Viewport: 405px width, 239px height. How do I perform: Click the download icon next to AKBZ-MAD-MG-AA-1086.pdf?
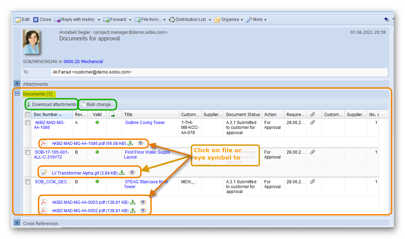click(x=130, y=143)
